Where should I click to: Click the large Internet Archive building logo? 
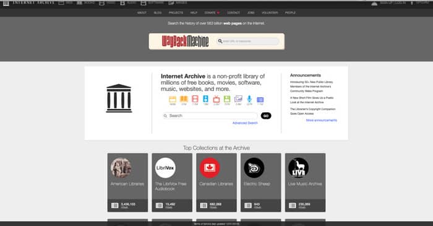point(119,98)
